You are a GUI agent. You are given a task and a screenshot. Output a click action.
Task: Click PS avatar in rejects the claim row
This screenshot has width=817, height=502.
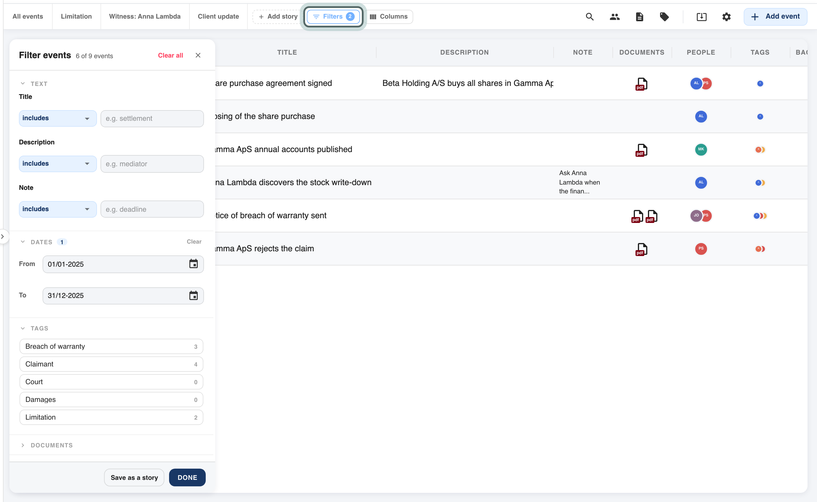pyautogui.click(x=701, y=249)
